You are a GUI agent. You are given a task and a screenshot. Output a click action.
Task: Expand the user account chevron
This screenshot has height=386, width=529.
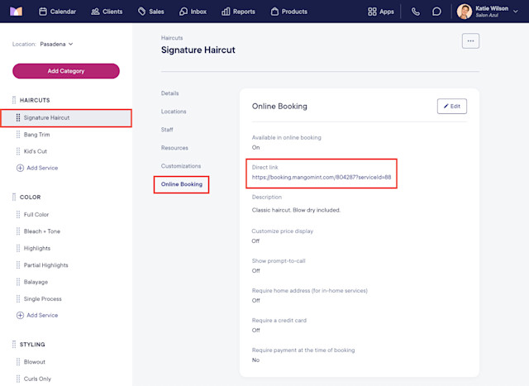(516, 12)
